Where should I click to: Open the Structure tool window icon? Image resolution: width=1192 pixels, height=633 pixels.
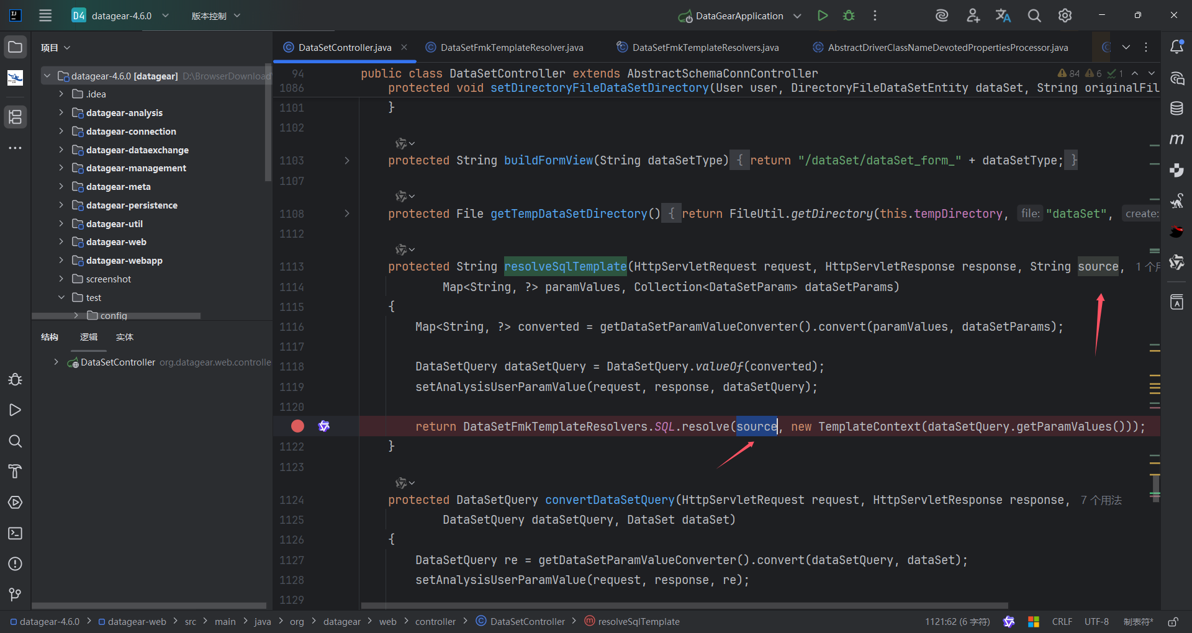pyautogui.click(x=16, y=117)
